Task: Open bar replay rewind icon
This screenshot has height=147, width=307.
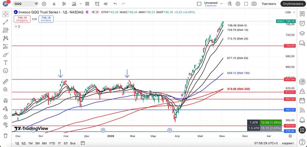Action: click(105, 4)
